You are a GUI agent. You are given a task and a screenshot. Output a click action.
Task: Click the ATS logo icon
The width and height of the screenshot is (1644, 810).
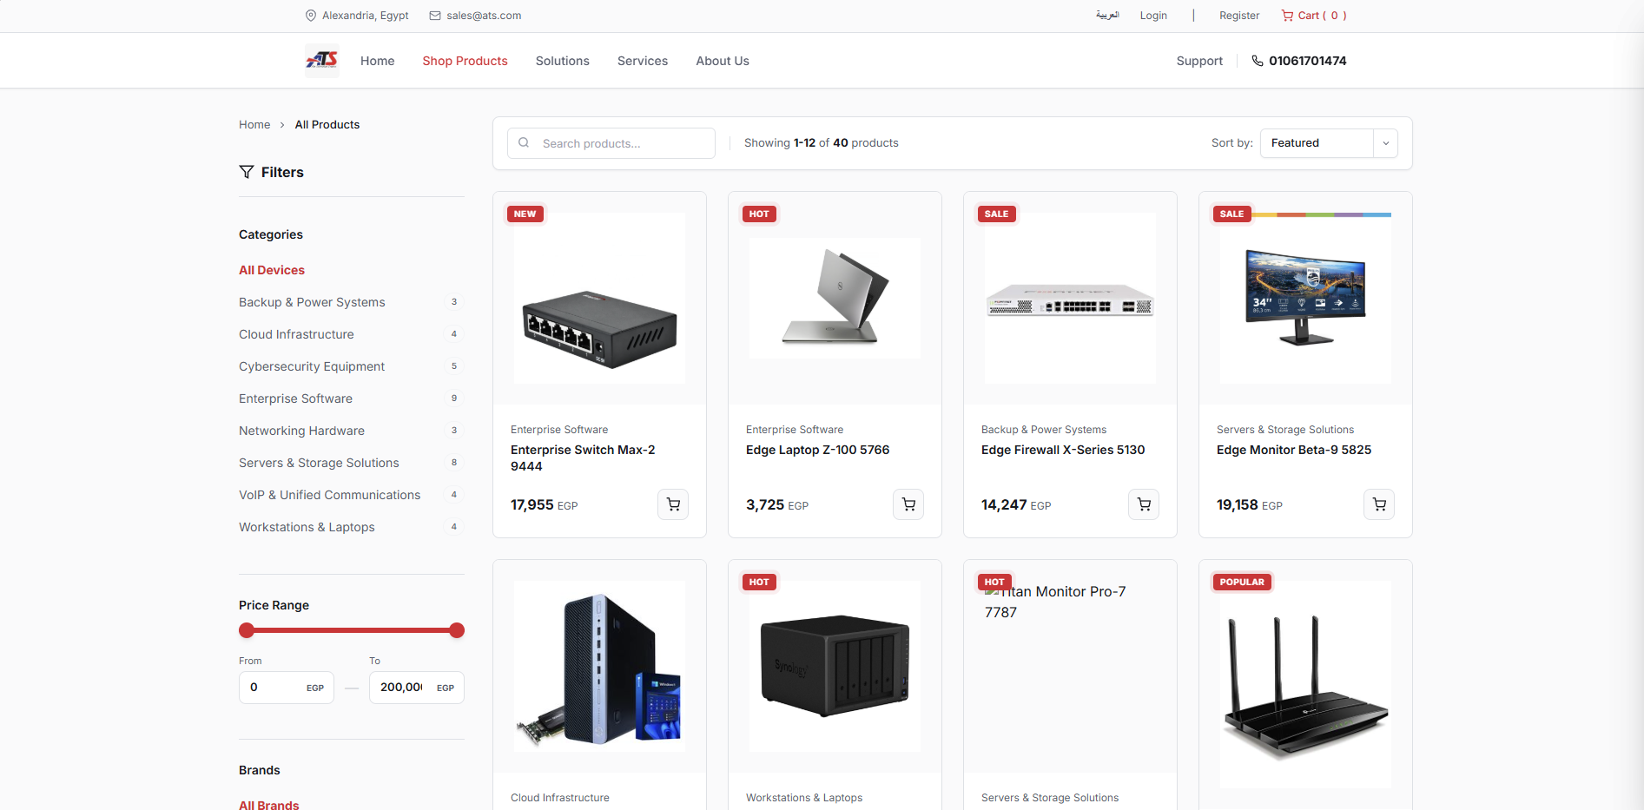coord(322,60)
